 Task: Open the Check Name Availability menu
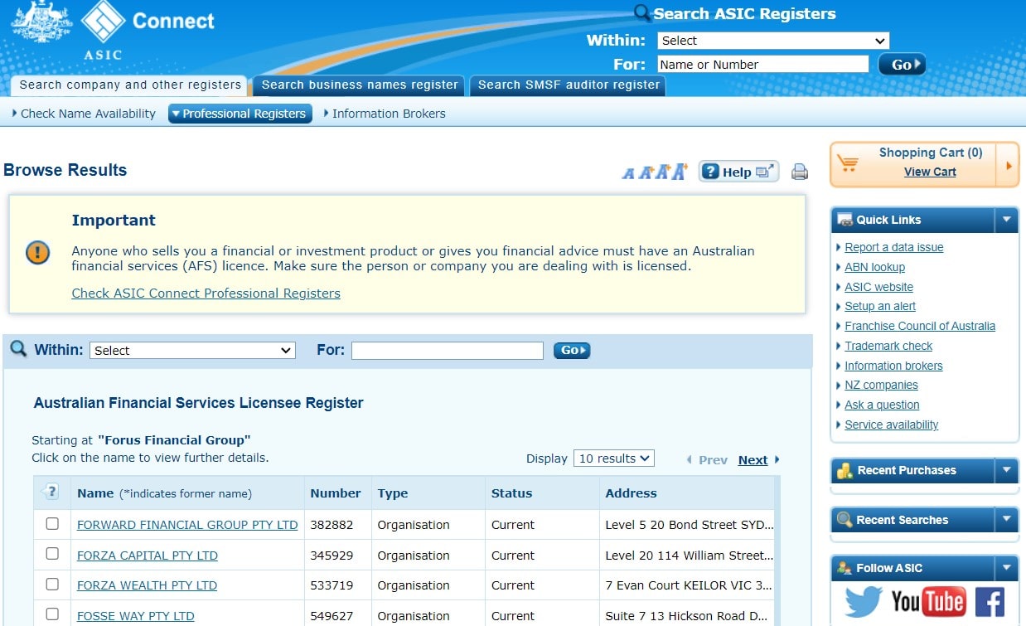pyautogui.click(x=84, y=114)
